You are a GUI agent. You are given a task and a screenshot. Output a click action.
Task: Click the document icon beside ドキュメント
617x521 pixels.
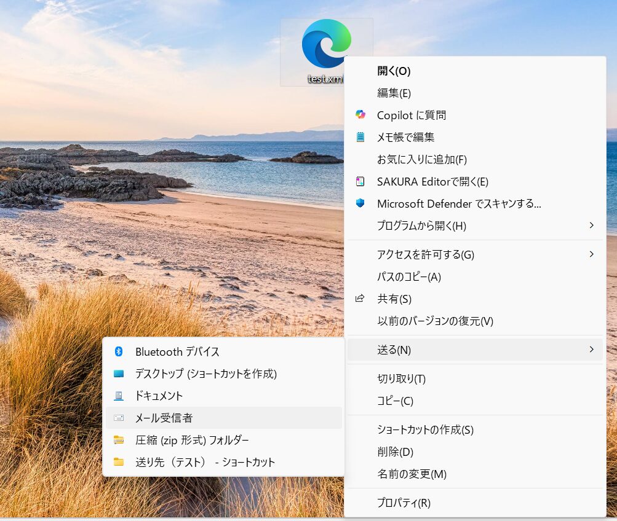[119, 396]
